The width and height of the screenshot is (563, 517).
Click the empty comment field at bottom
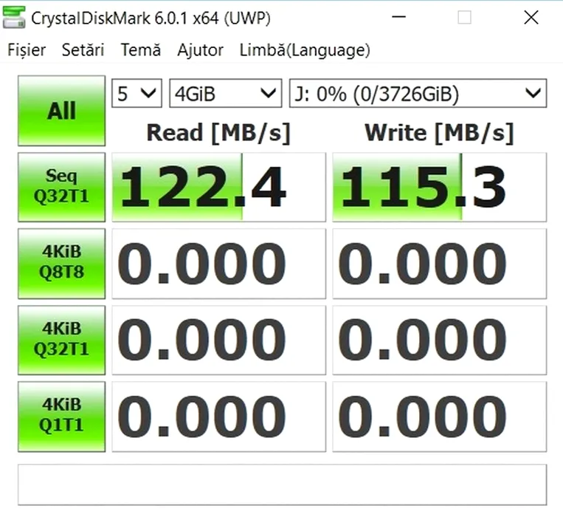click(x=282, y=484)
